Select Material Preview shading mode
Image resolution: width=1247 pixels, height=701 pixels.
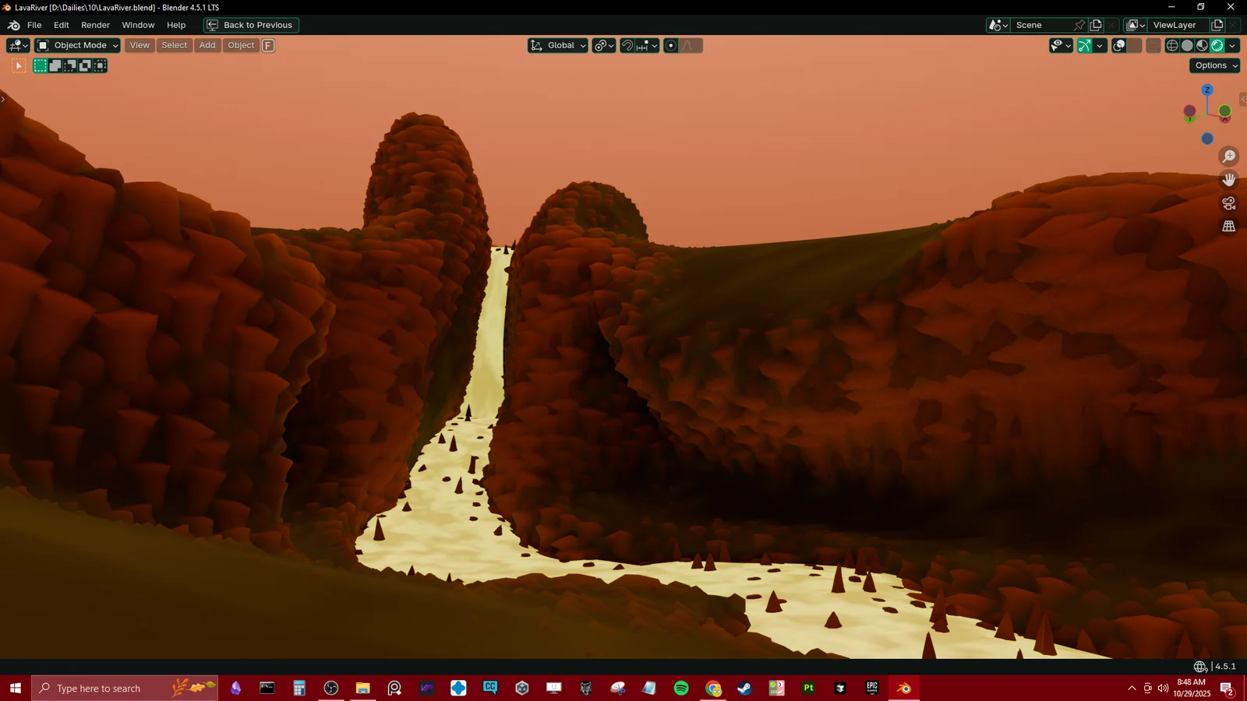(1202, 45)
